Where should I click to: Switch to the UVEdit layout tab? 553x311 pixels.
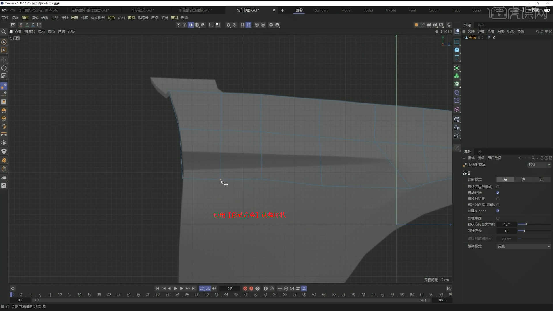coord(390,10)
